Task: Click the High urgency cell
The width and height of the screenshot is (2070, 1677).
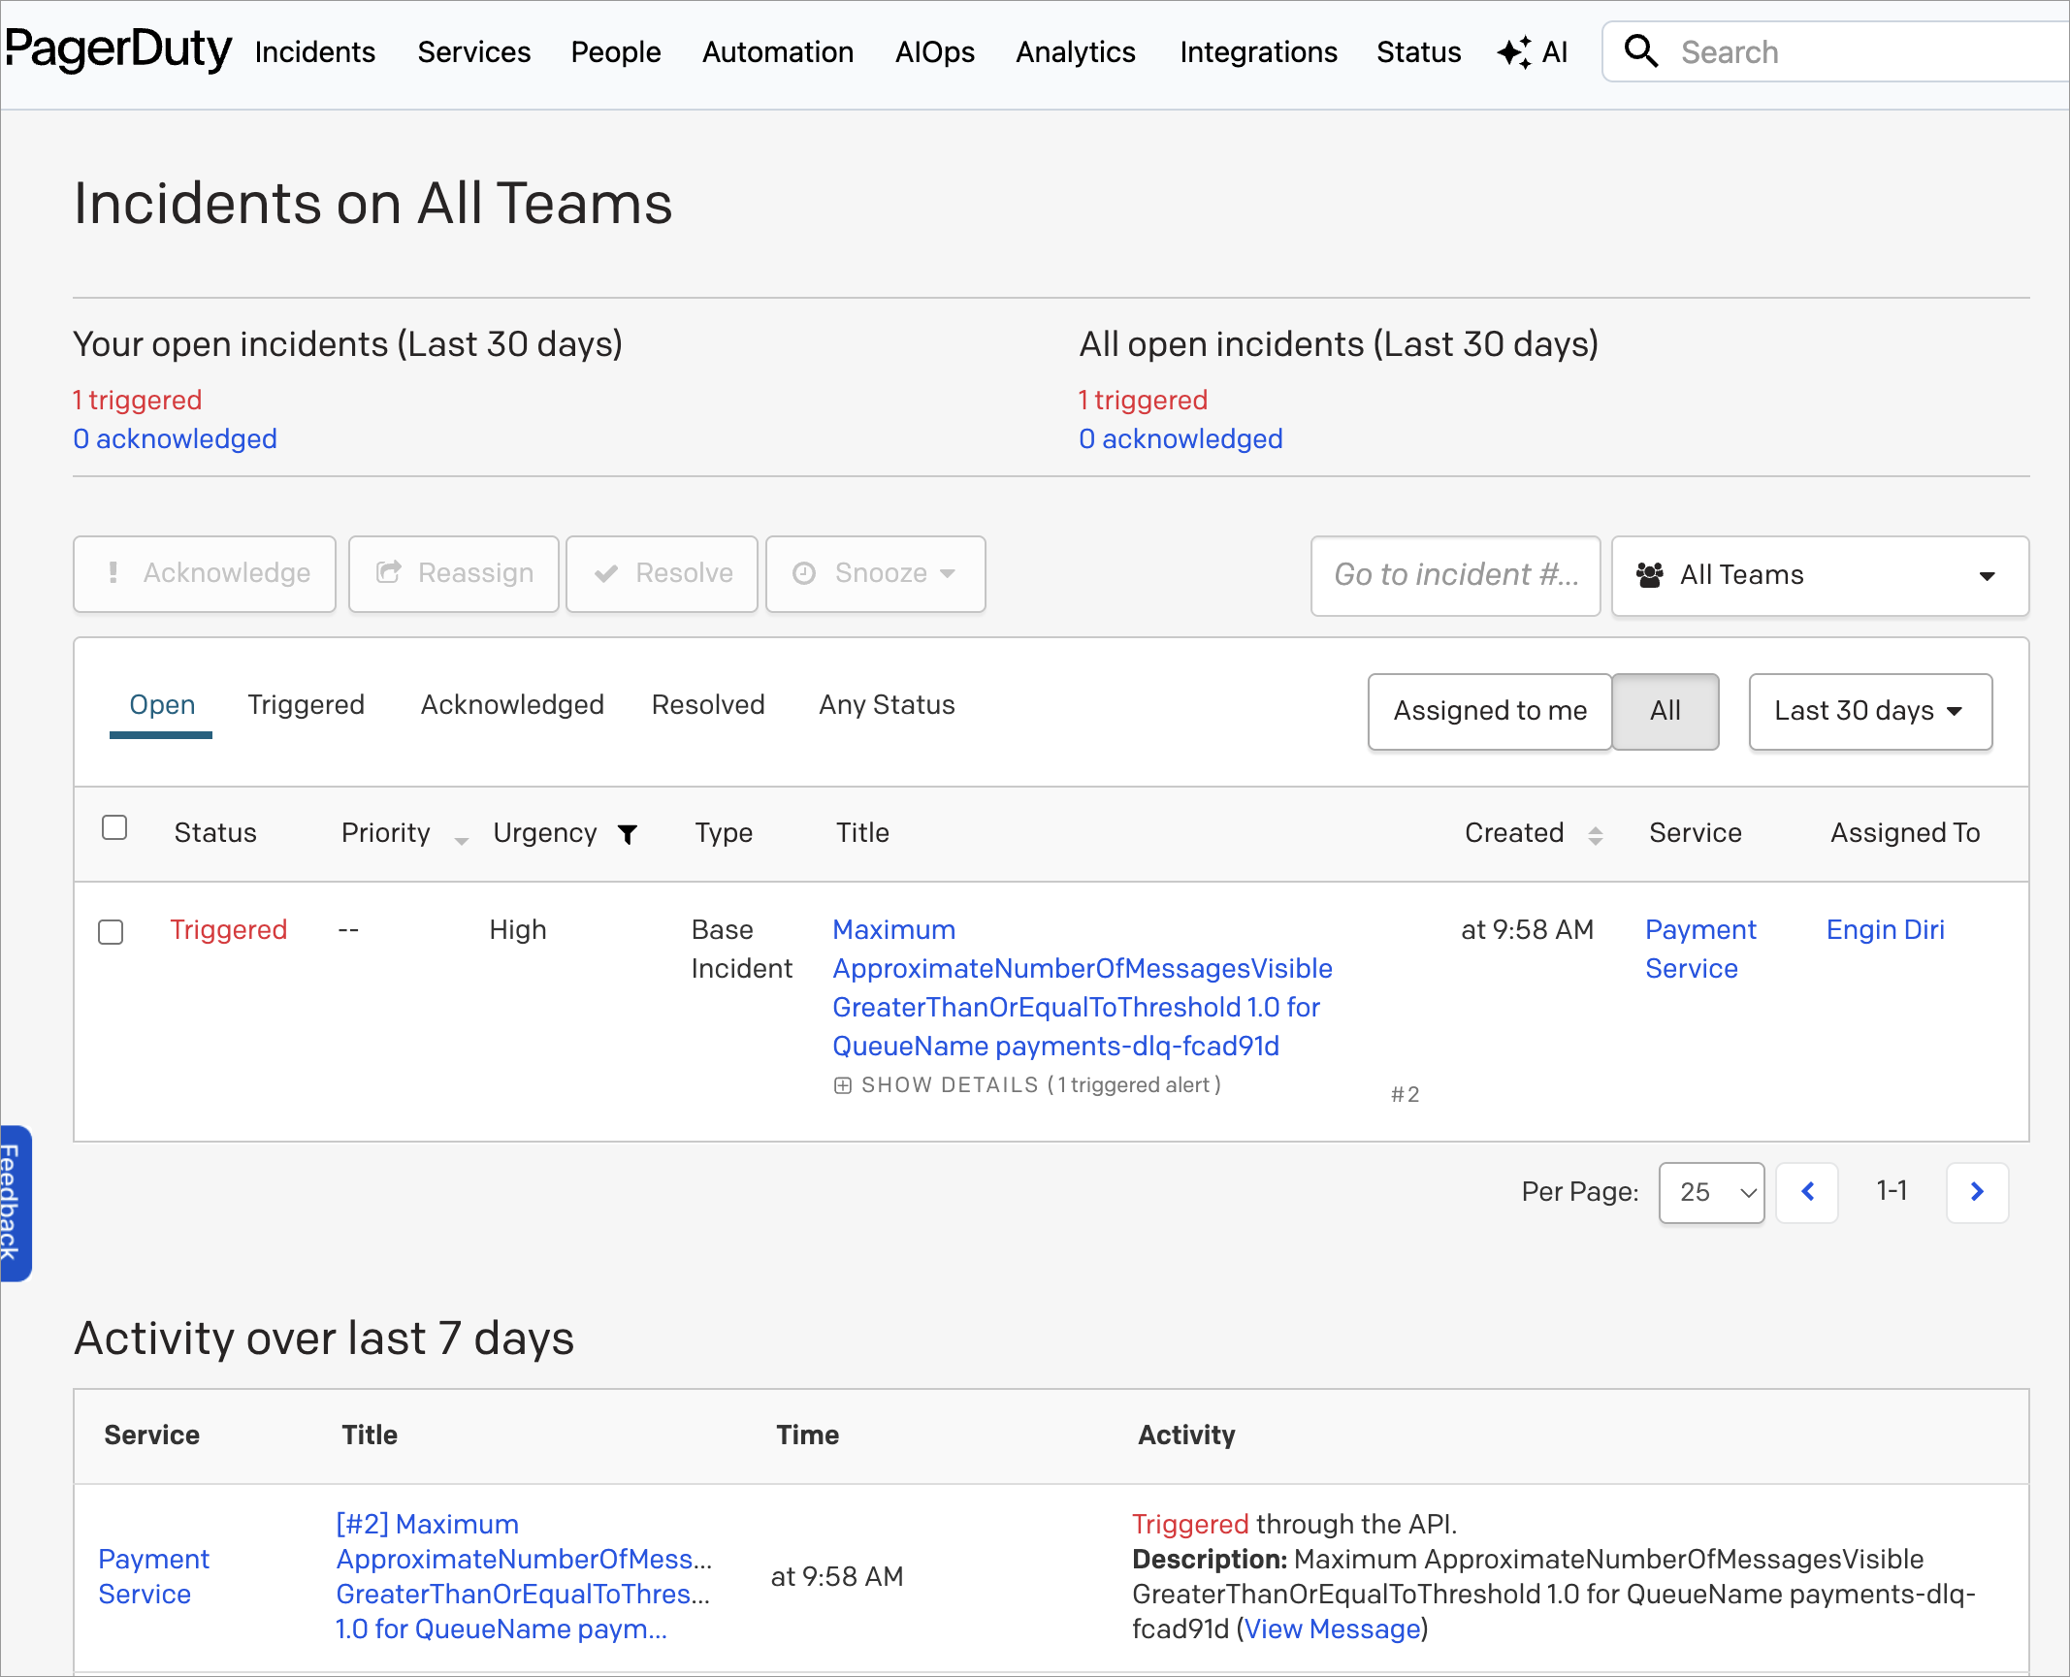Action: [518, 930]
